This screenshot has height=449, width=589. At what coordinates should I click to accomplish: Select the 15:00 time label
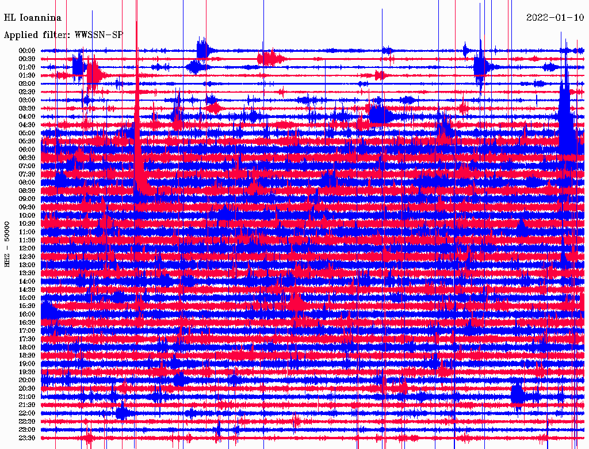pos(27,298)
